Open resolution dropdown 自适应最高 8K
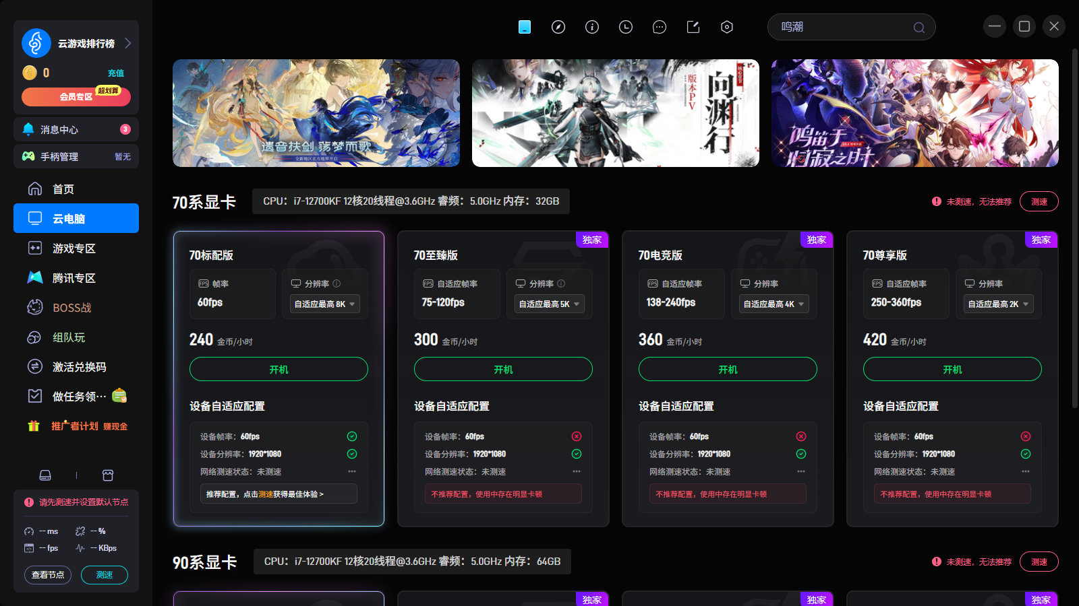The height and width of the screenshot is (606, 1079). [x=325, y=304]
